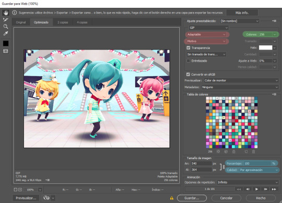This screenshot has width=282, height=203.
Task: Click the yellow warning triangle icon
Action: [172, 198]
